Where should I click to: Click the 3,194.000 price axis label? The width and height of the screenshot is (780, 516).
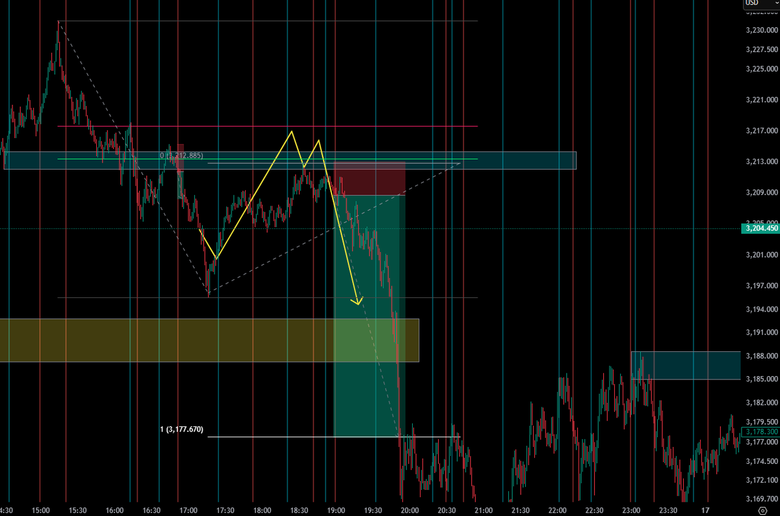(762, 310)
